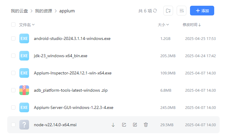226x138 pixels.
Task: Open jdk-23_windows-x64_bin.exe file name
Action: (61, 56)
